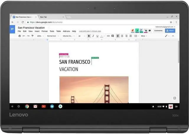The height and width of the screenshot is (134, 189).
Task: Insert a link with the link icon
Action: [108, 36]
